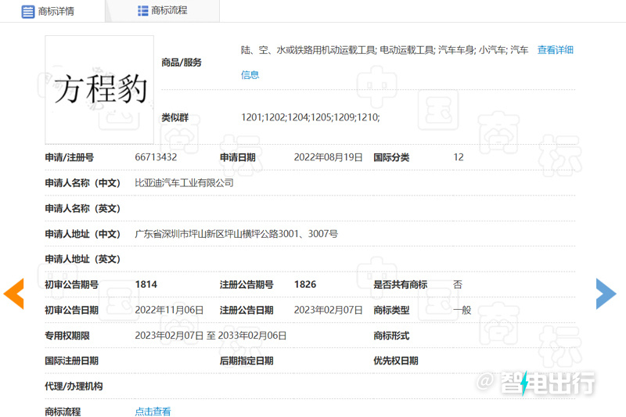
Task: Open the 查看详细 link for goods/services
Action: (x=555, y=50)
